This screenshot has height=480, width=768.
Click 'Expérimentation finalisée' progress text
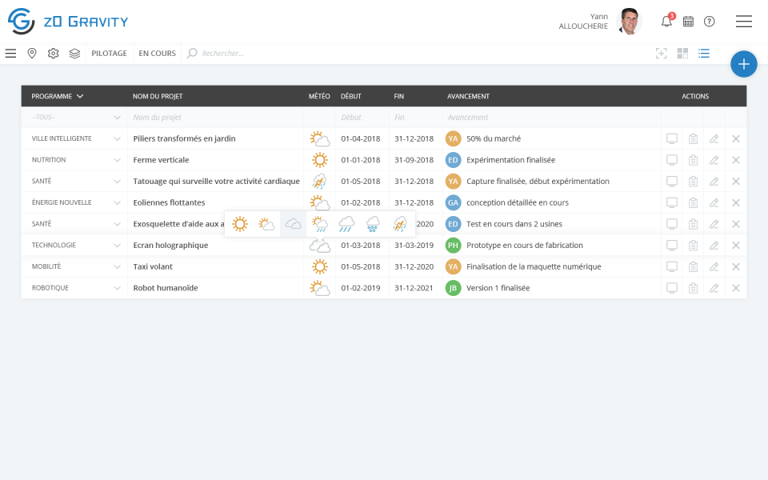point(511,160)
